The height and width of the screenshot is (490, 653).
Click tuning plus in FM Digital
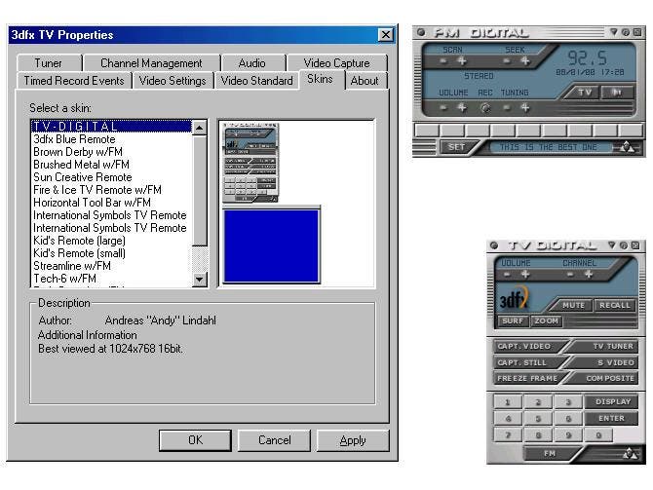pos(525,108)
